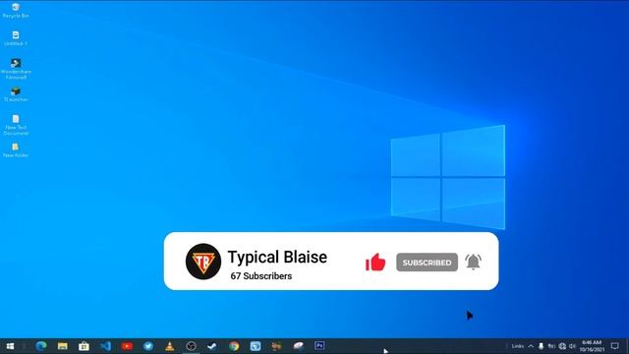Launch VLC media player from the taskbar
This screenshot has height=354, width=629.
170,346
